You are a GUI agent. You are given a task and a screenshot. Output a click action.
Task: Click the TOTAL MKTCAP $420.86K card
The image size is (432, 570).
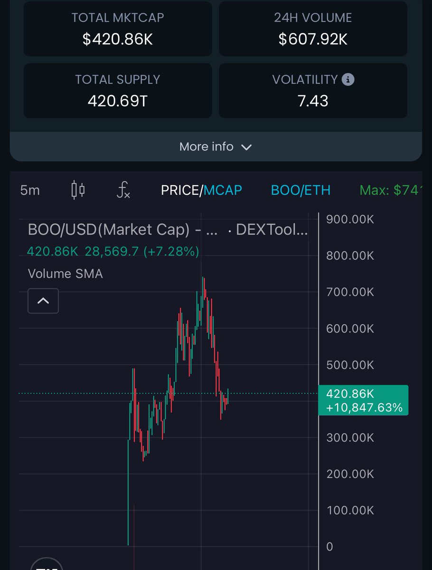coord(118,28)
